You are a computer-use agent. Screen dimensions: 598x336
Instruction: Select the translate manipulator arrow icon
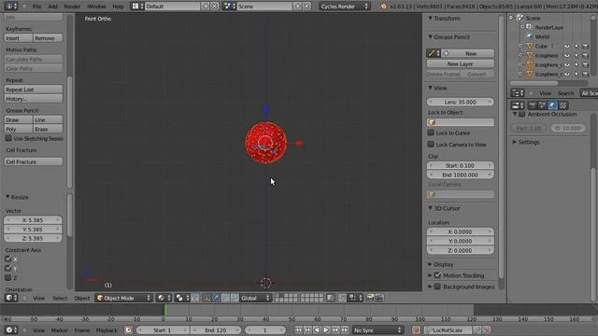pyautogui.click(x=216, y=298)
